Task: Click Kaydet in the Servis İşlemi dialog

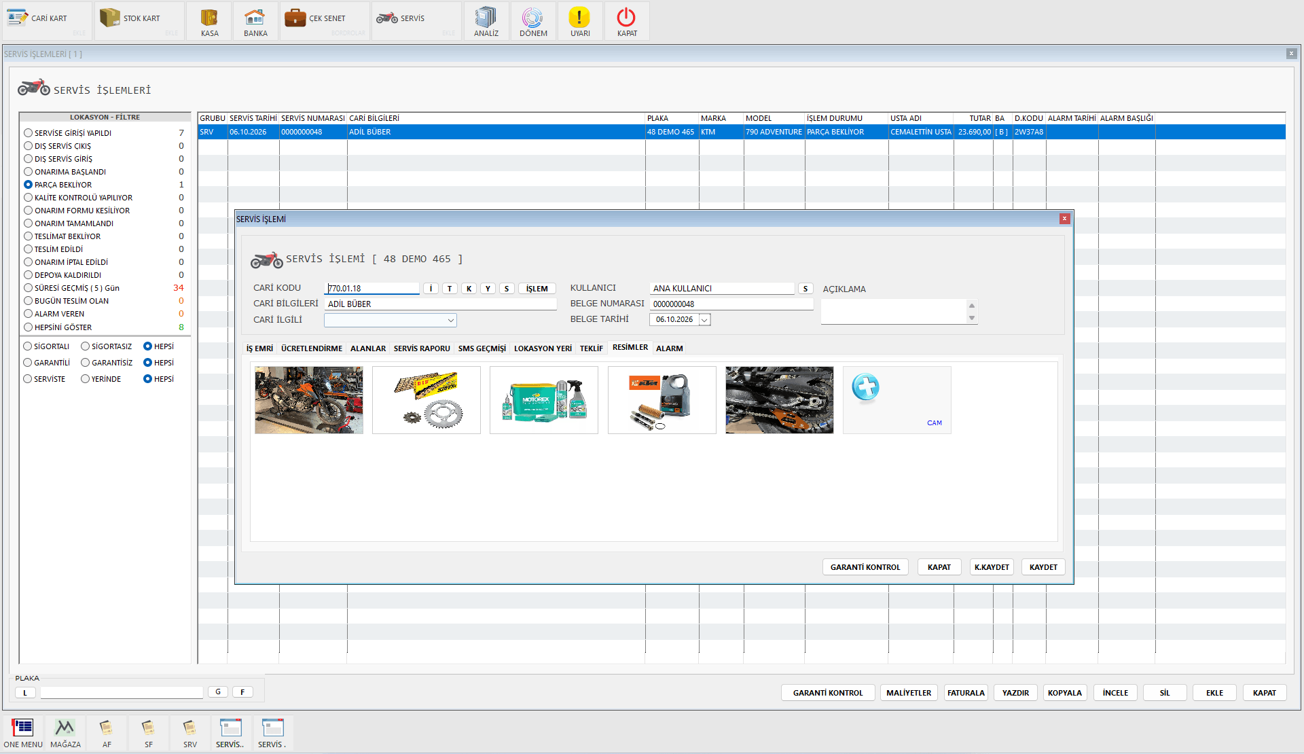Action: 1043,567
